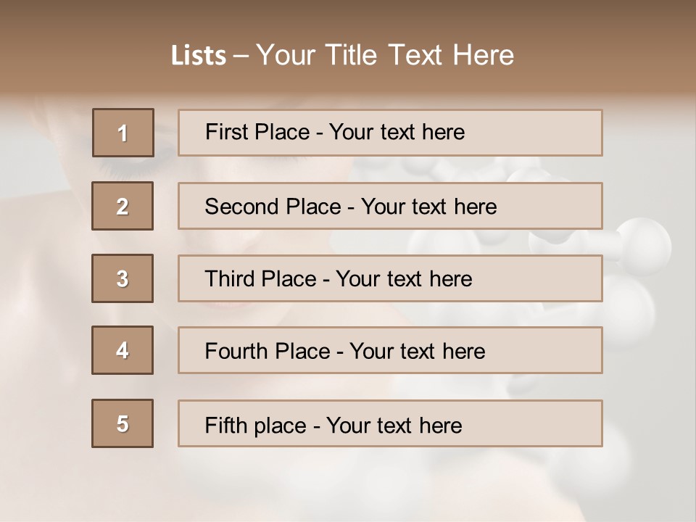Screen dimensions: 696x522
Task: Select the number 4 box
Action: (x=123, y=350)
